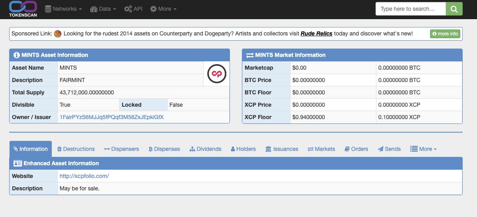Click the sponsored link emoji icon
The width and height of the screenshot is (477, 217).
58,34
